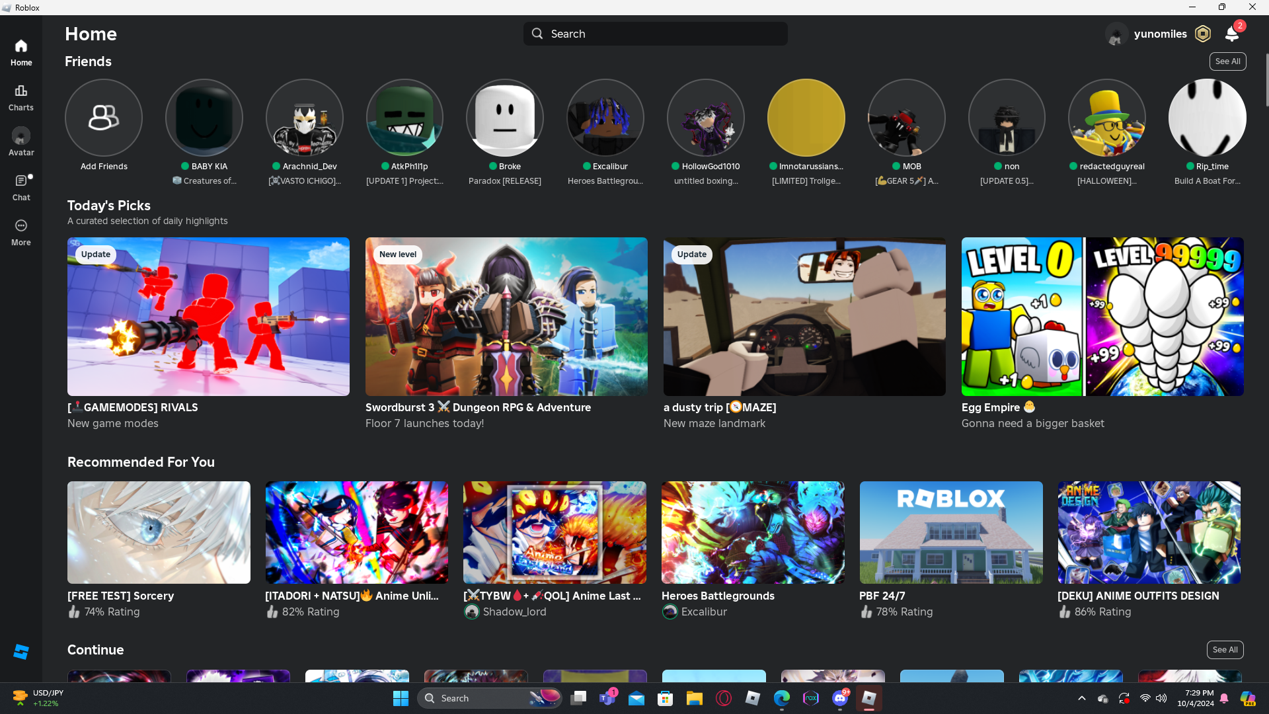
Task: Open Swordburst 3 game thumbnail
Action: (506, 317)
